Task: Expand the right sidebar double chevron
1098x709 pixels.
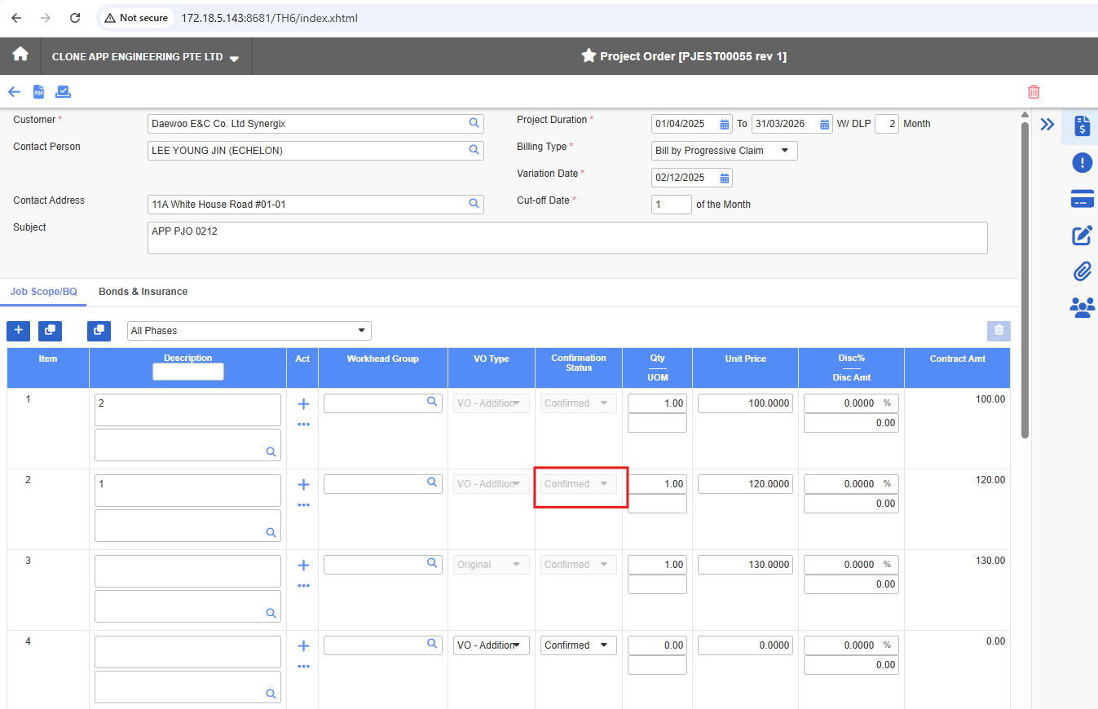Action: tap(1047, 125)
